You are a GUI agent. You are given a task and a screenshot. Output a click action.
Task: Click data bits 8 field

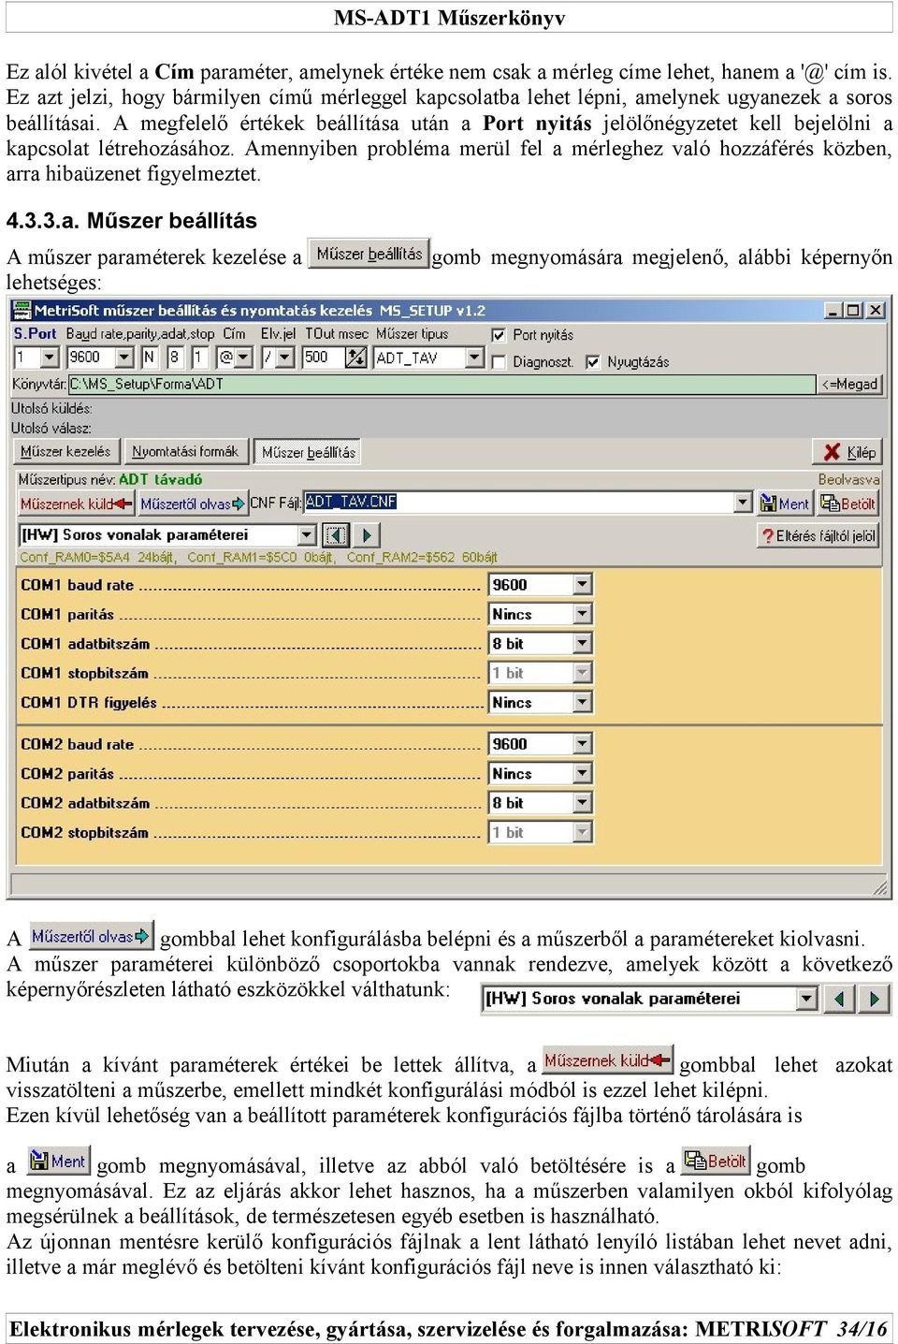tap(175, 358)
